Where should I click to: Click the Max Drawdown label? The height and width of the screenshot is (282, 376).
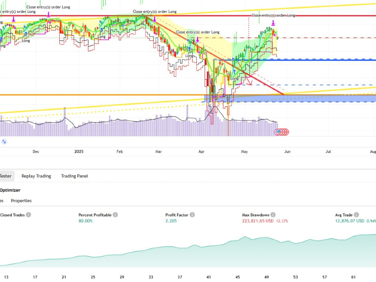coord(256,215)
